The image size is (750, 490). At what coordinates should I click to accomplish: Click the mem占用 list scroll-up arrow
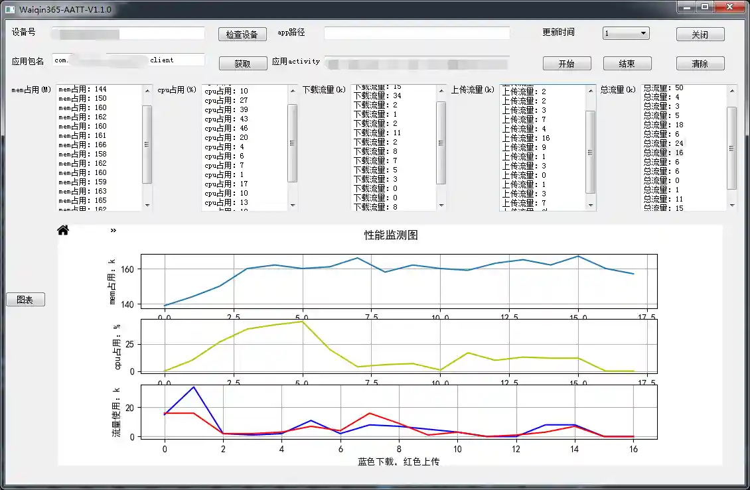(x=147, y=91)
